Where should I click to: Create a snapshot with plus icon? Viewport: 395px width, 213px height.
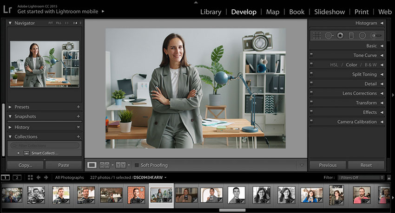(x=79, y=116)
